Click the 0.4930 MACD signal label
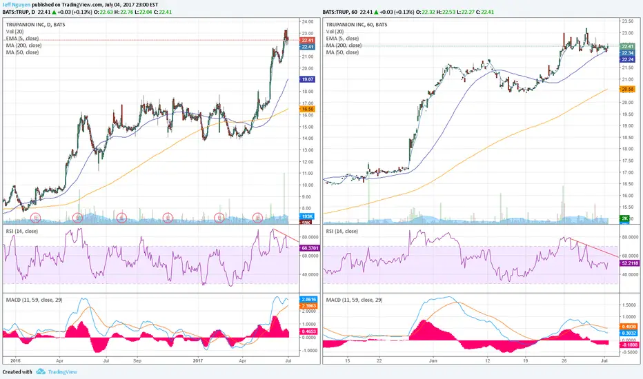 pos(629,327)
